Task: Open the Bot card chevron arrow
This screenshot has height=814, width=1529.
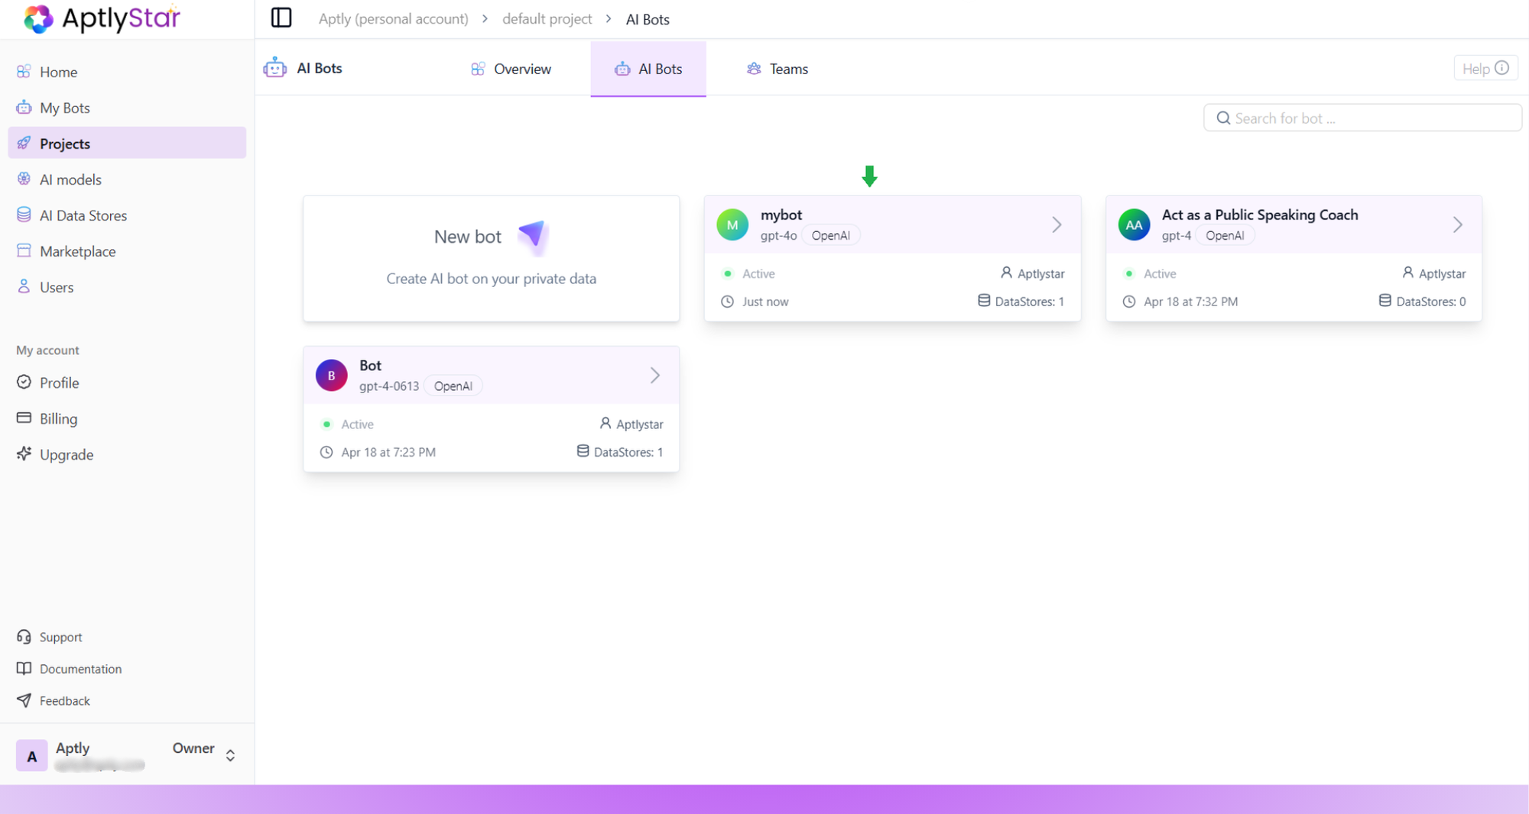Action: click(655, 375)
